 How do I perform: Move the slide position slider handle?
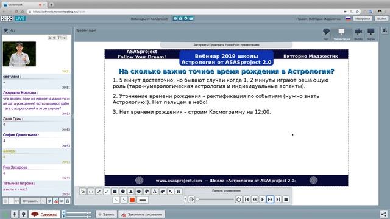point(197,200)
